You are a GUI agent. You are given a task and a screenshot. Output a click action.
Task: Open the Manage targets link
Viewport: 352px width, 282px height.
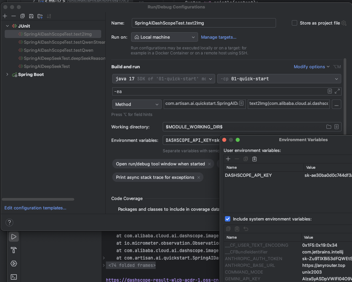coord(219,37)
